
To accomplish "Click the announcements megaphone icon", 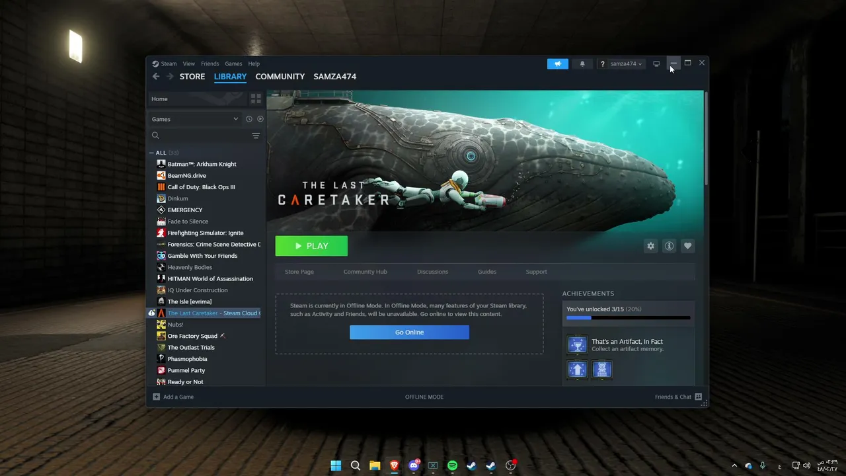I will pyautogui.click(x=557, y=63).
